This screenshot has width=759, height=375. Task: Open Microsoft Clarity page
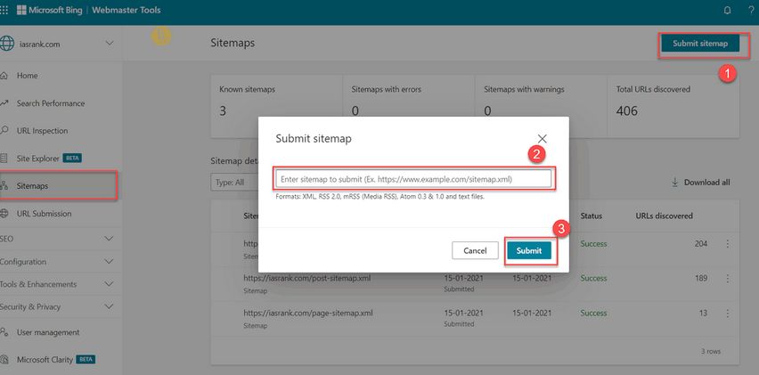pos(45,360)
